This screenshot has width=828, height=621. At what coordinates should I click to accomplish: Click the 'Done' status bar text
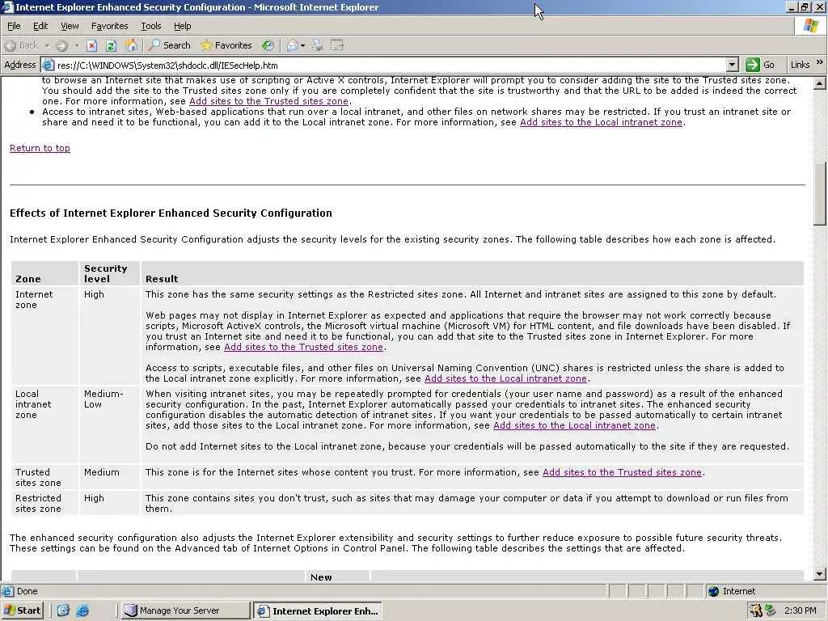coord(27,591)
